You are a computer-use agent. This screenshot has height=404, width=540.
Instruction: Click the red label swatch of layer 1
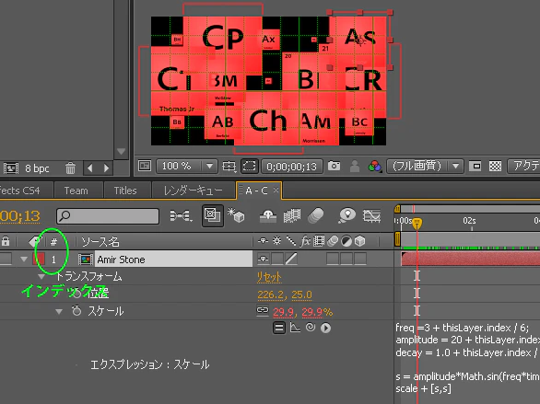click(39, 259)
